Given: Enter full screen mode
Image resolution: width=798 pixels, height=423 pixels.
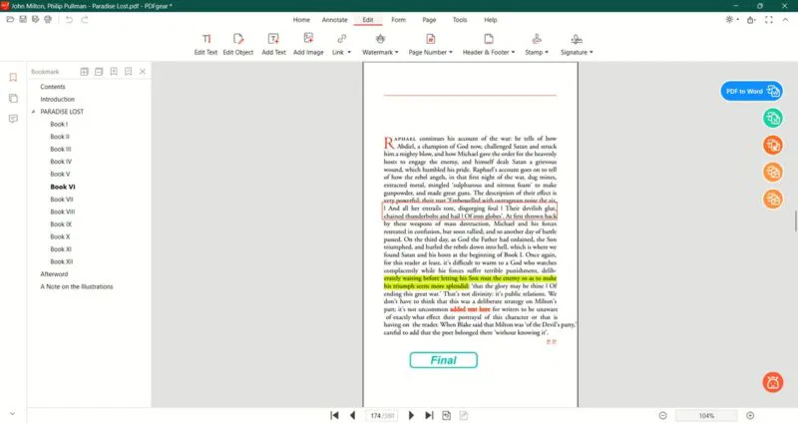Looking at the screenshot, I should point(769,20).
